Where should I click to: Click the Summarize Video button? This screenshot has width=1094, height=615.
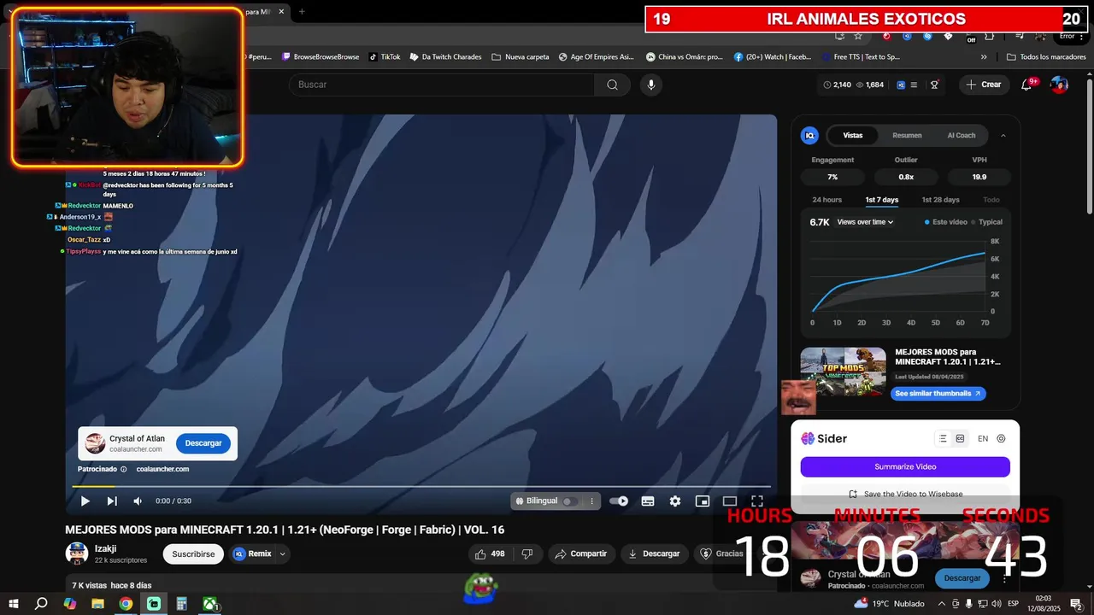(905, 466)
